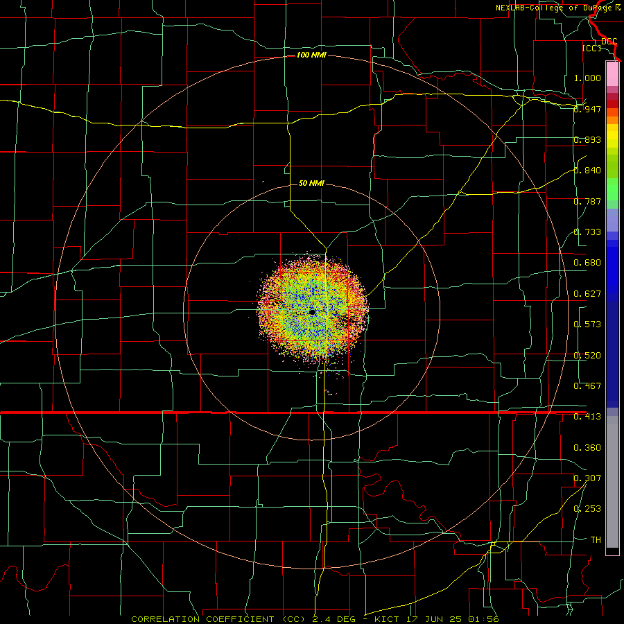
Task: Select the 0.947 legend value
Action: (587, 109)
